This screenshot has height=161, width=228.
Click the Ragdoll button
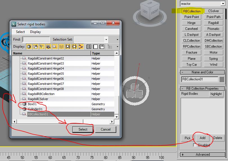coord(213,23)
